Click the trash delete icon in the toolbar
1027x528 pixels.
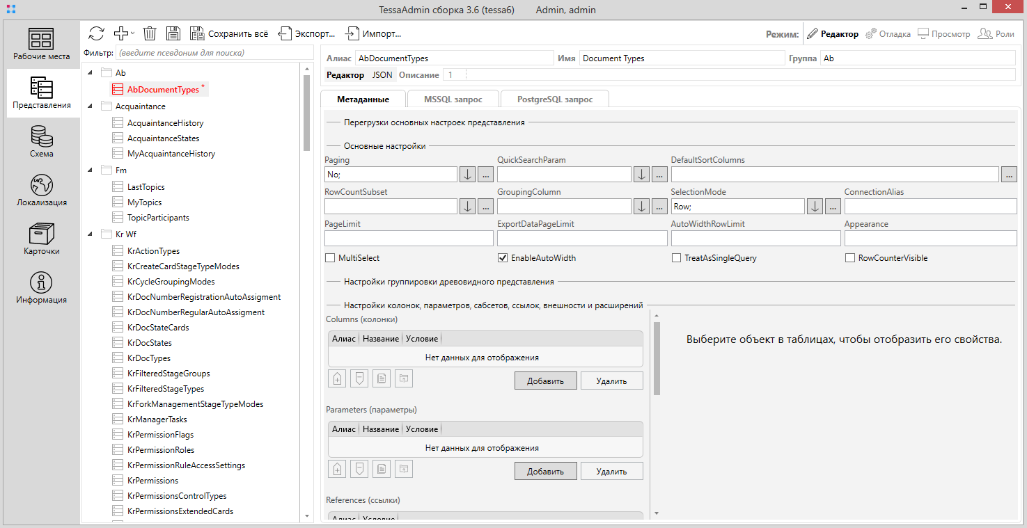150,33
